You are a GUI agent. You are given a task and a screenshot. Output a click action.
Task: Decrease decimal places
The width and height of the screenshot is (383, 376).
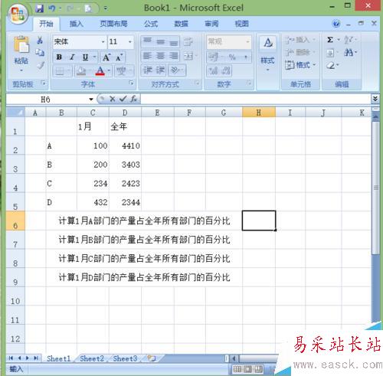click(226, 70)
